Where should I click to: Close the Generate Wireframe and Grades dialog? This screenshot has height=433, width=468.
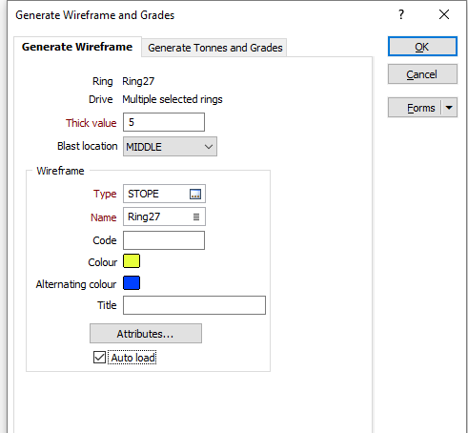click(444, 14)
